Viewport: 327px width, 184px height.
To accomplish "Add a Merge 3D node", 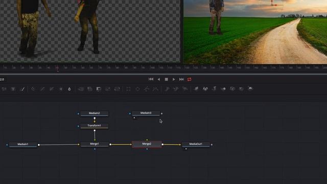I will click(223, 89).
